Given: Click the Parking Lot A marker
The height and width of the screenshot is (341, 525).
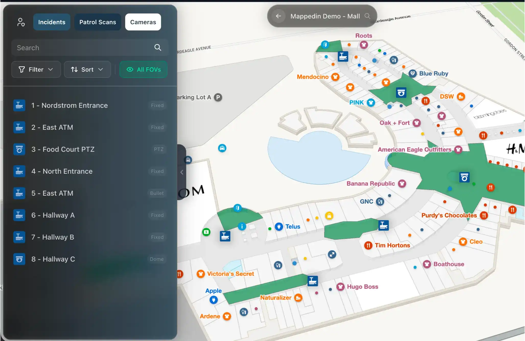Looking at the screenshot, I should (218, 97).
